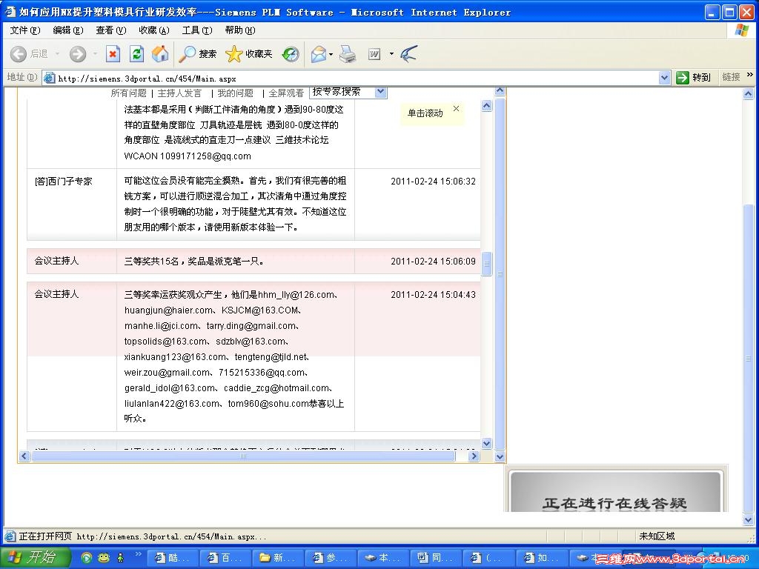The height and width of the screenshot is (569, 759).
Task: Click the 开始 Start button
Action: [35, 558]
